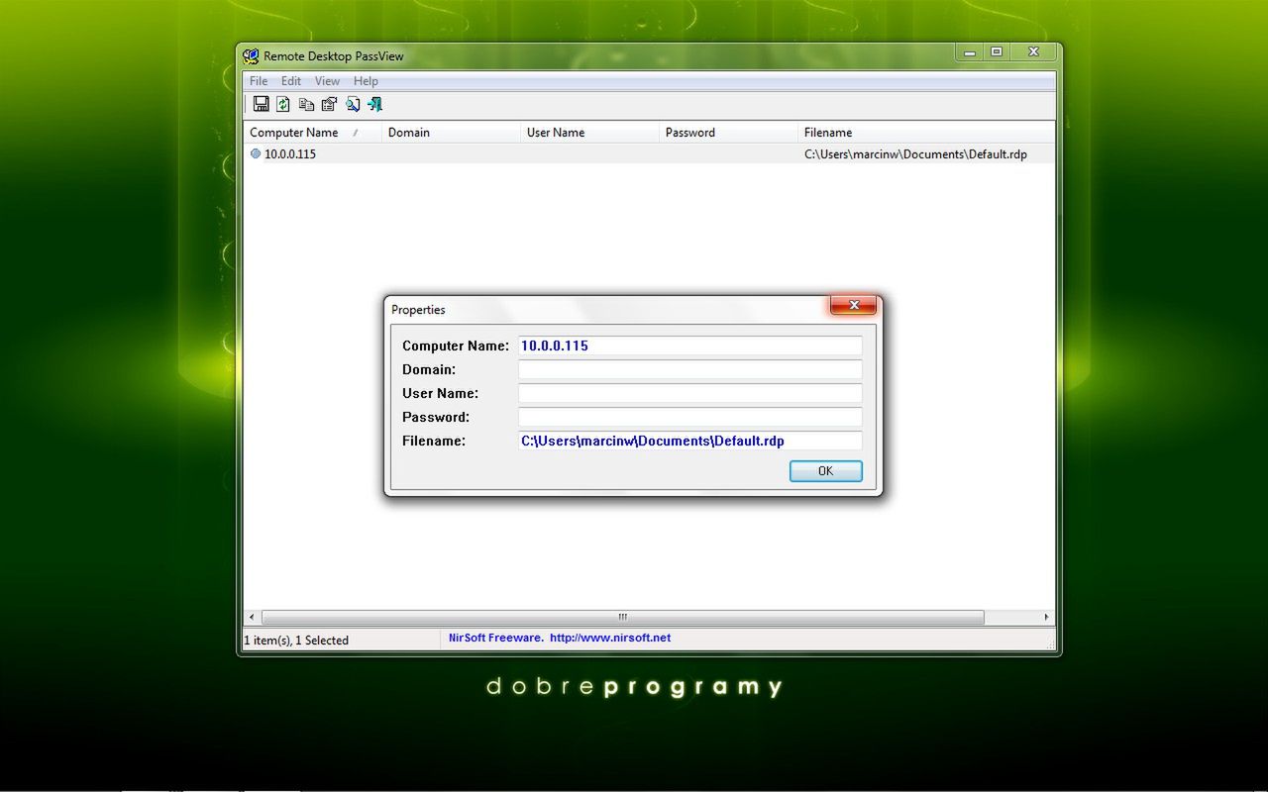This screenshot has height=792, width=1268.
Task: Click the right scroll arrow of list
Action: point(1046,617)
